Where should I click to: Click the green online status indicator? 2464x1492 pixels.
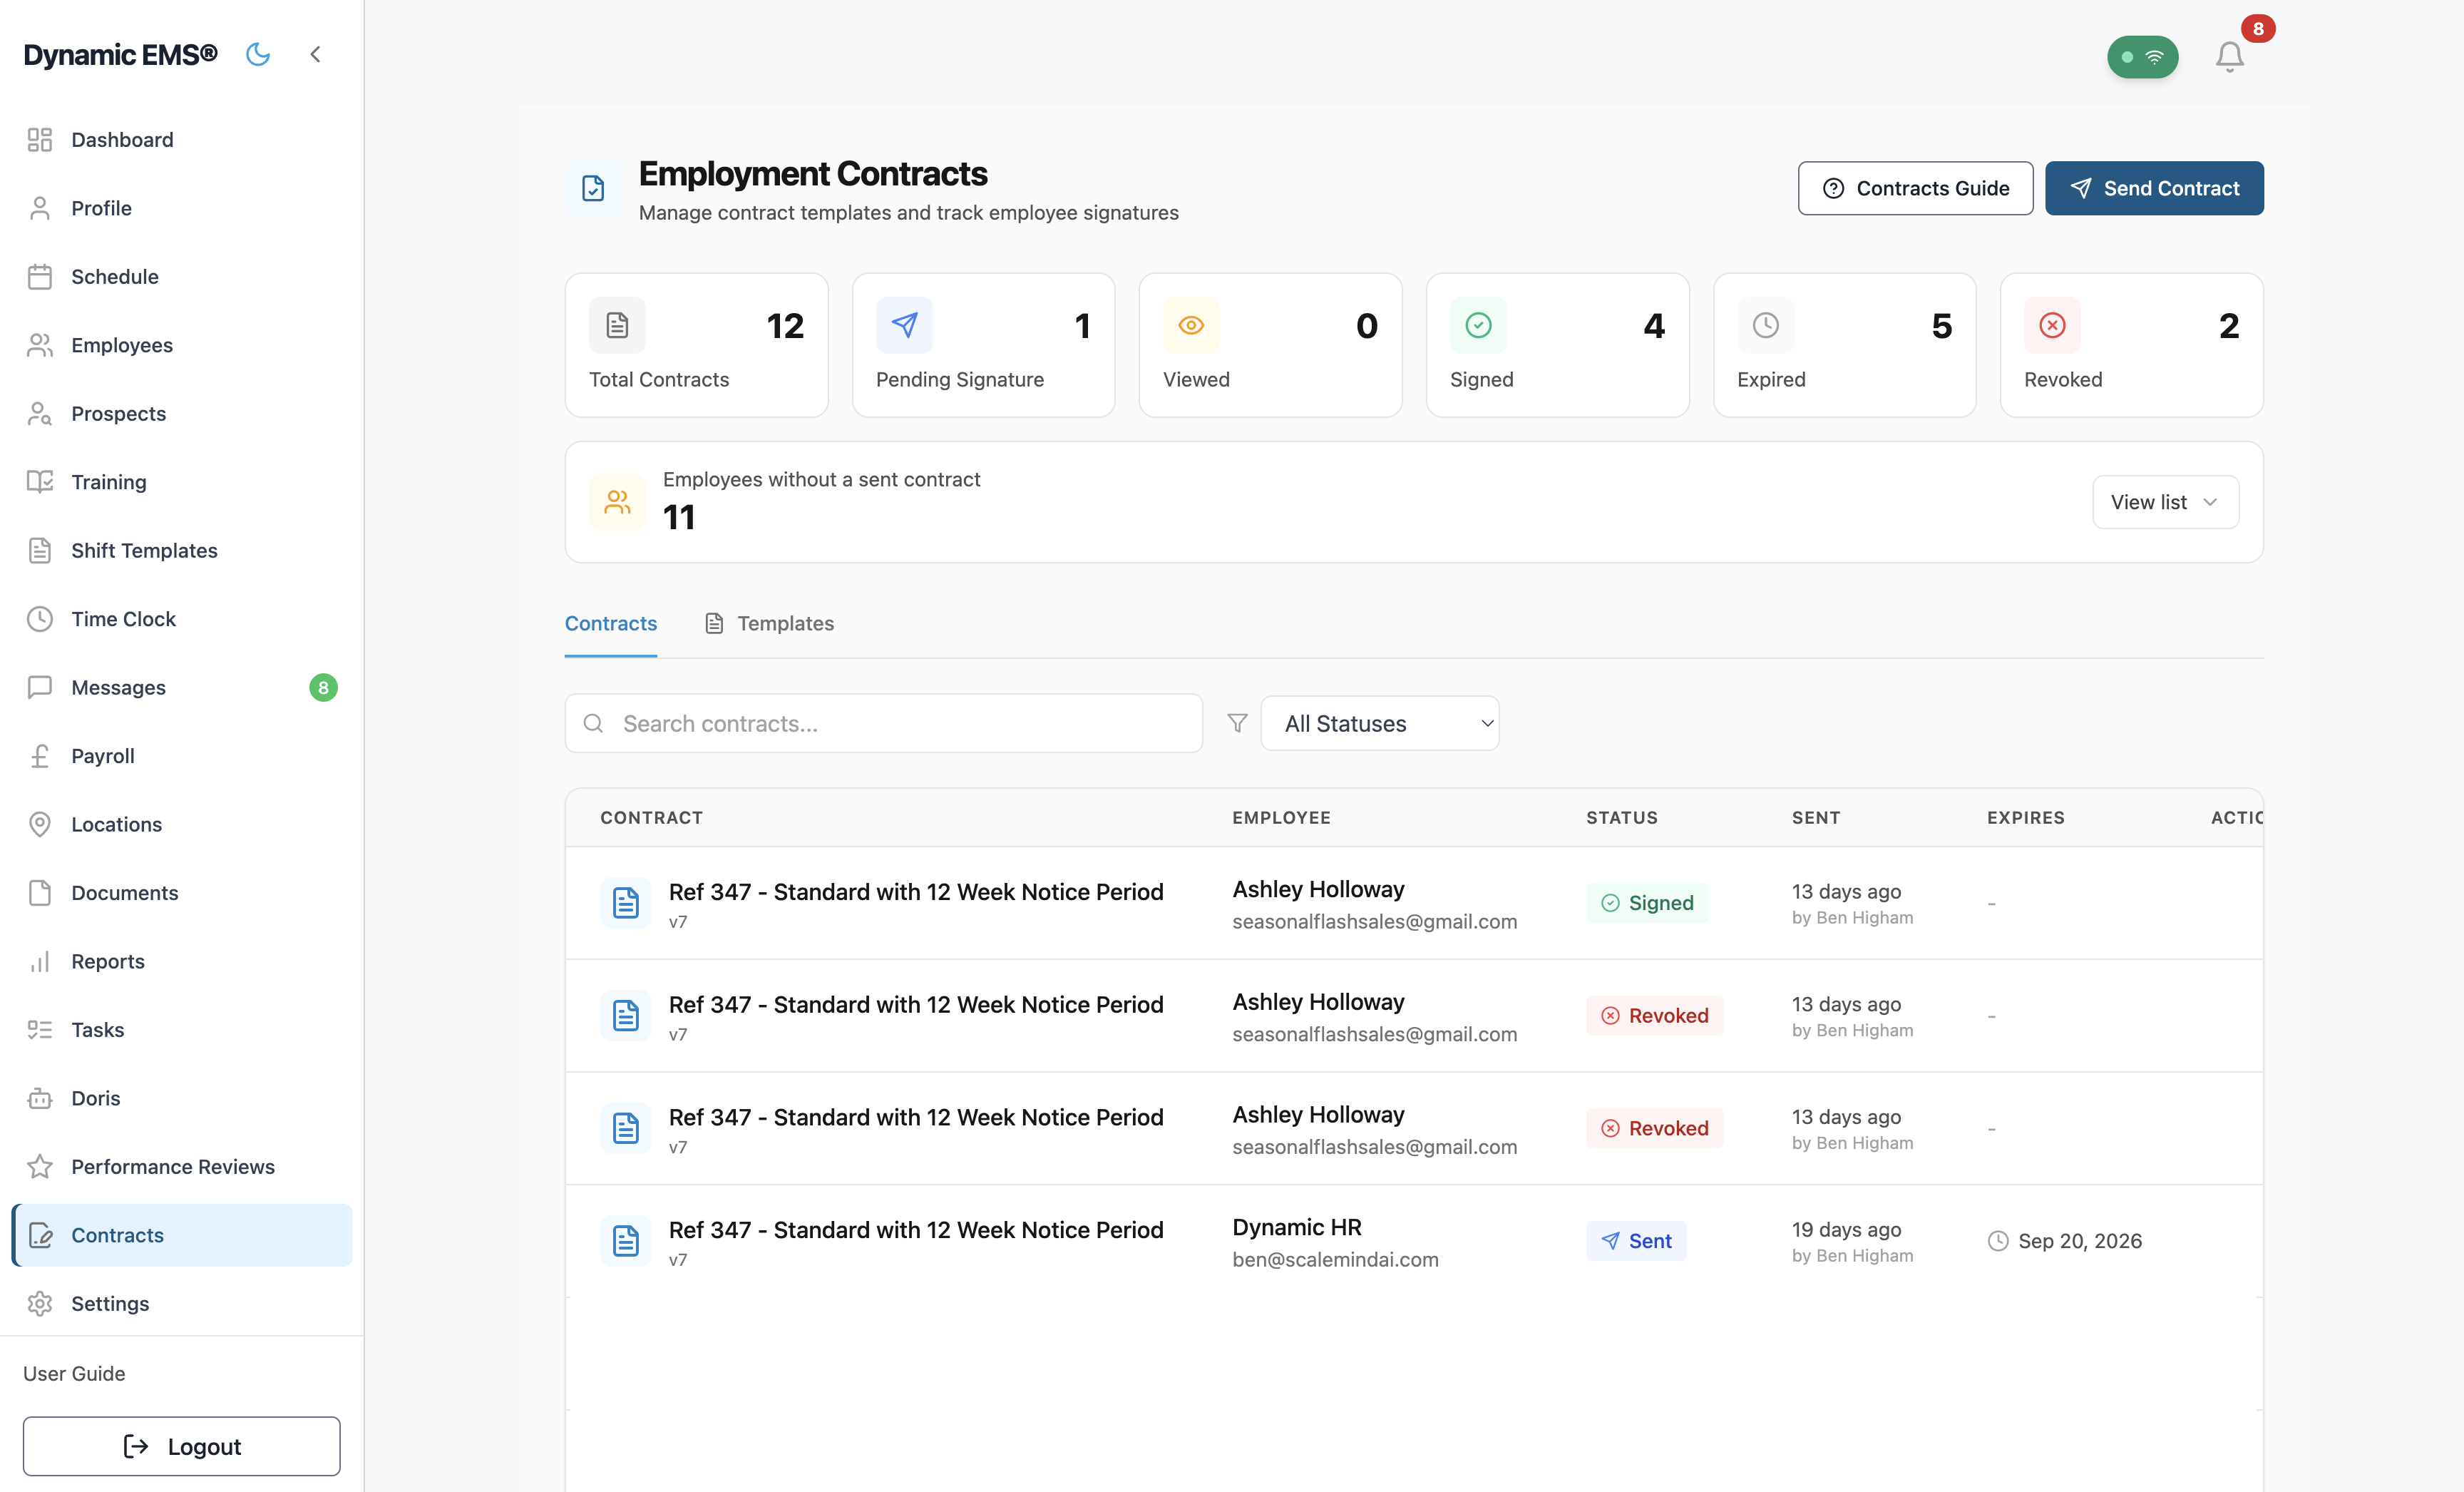[x=2142, y=57]
